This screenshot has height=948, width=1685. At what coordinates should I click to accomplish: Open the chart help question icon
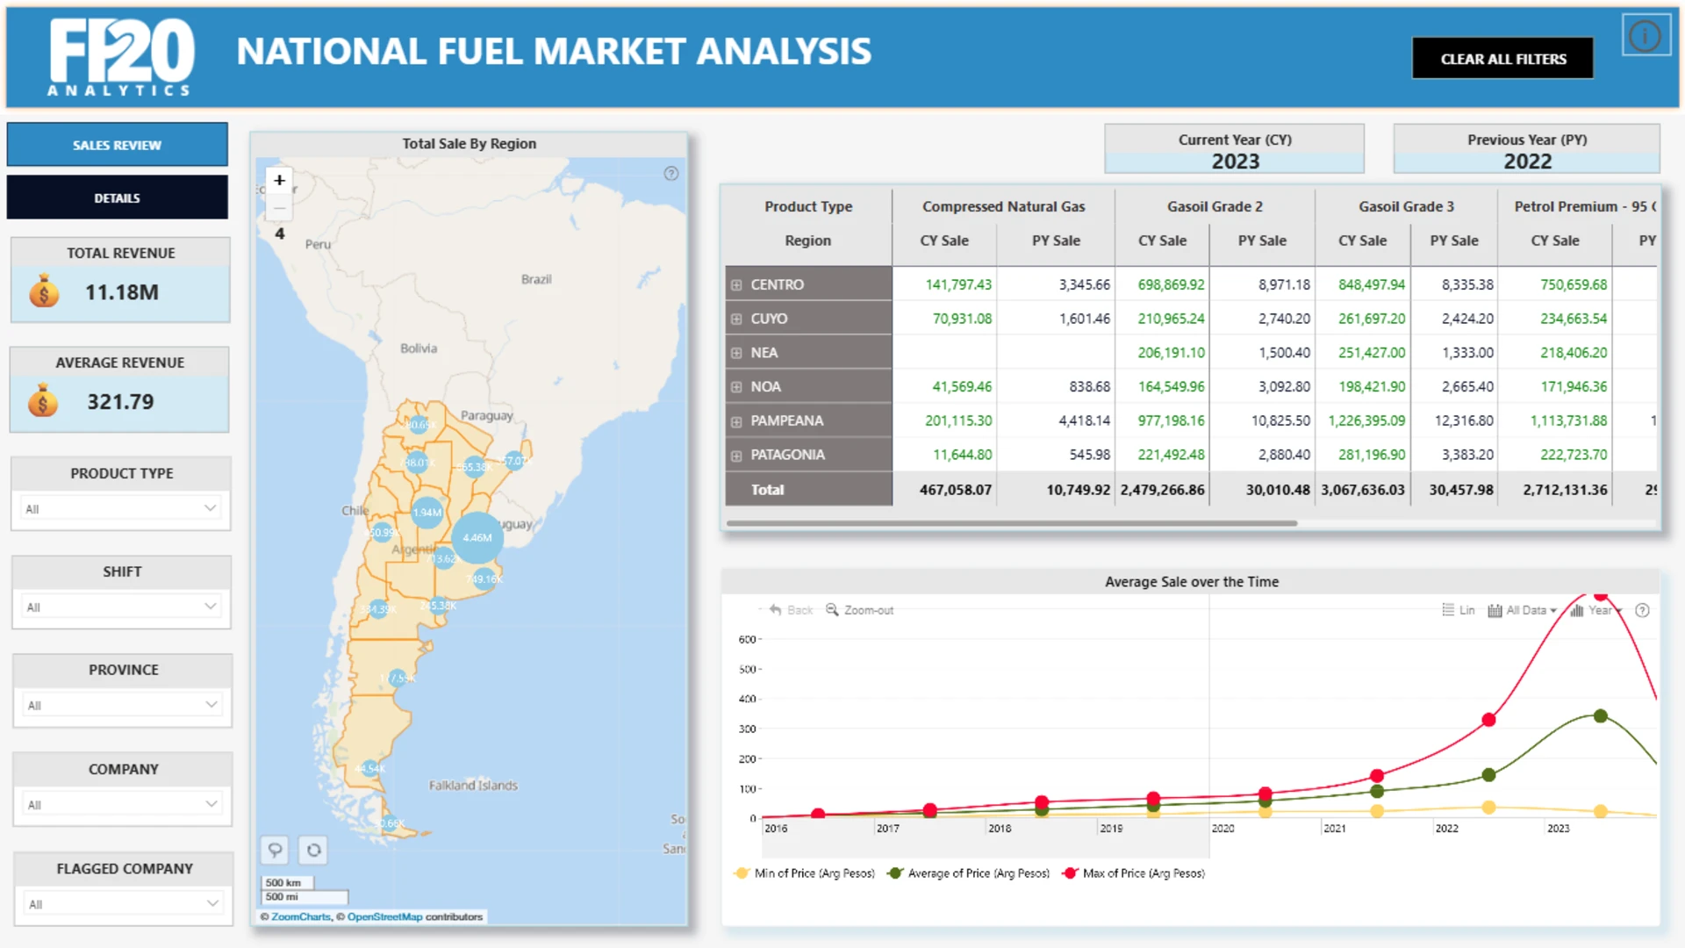tap(1643, 610)
